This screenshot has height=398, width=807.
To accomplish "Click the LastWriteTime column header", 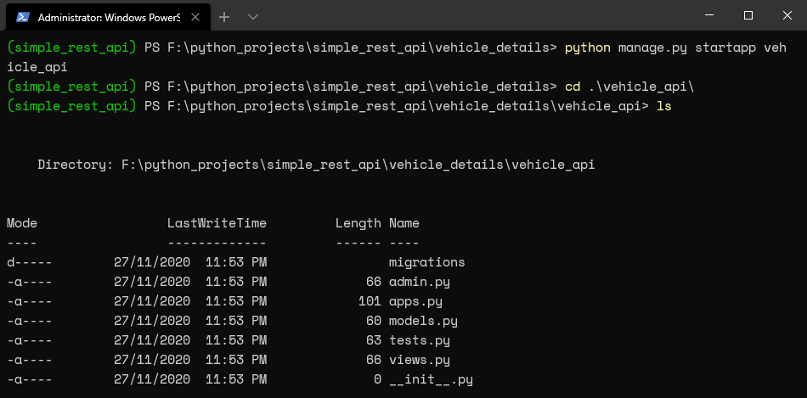I will (217, 223).
